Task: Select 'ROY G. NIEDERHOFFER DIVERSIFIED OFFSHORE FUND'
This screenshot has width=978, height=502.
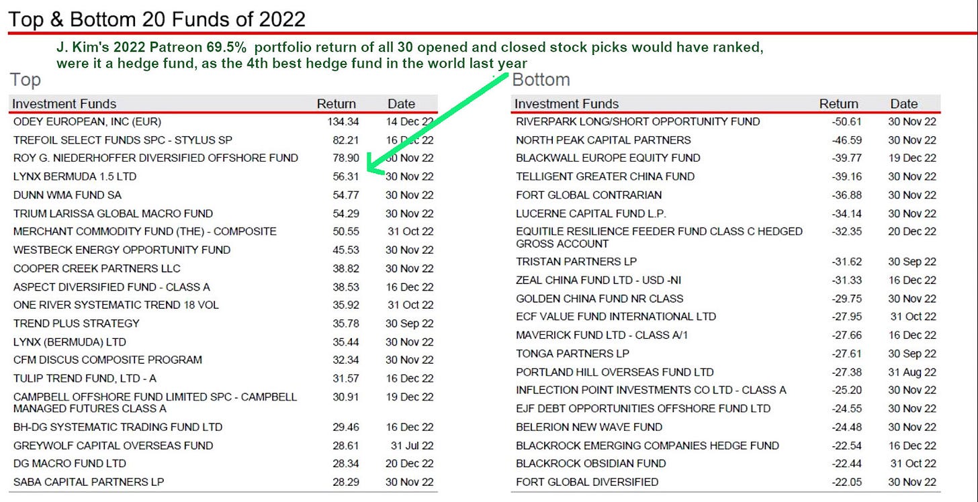Action: point(156,158)
